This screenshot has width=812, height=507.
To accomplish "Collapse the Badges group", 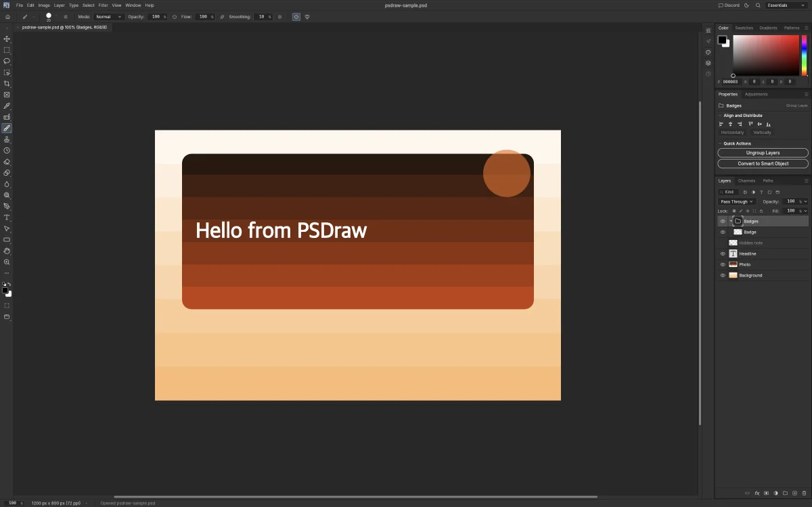I will click(x=731, y=221).
